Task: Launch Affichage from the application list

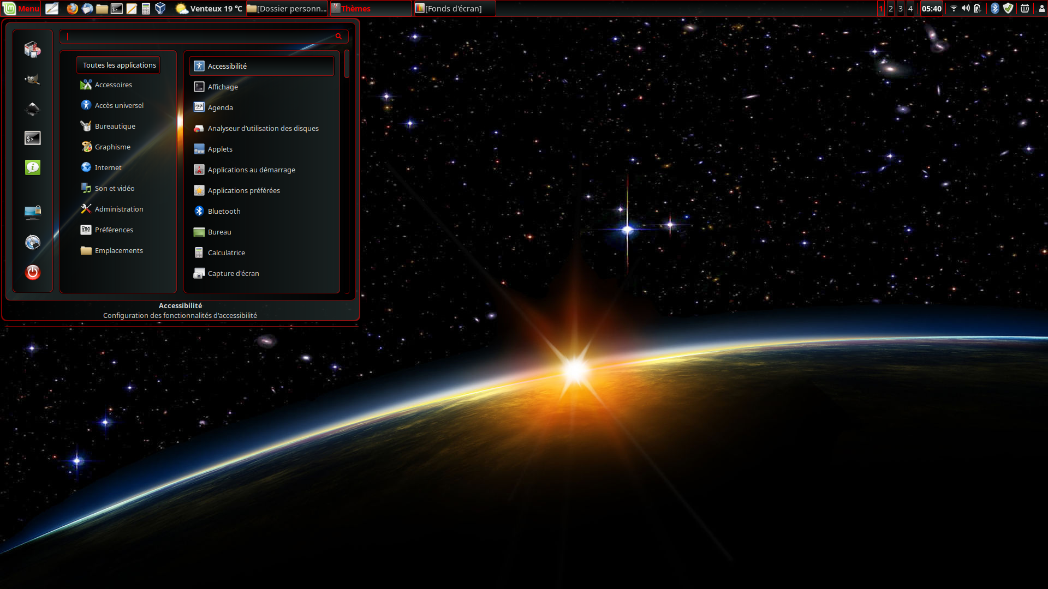Action: (262, 87)
